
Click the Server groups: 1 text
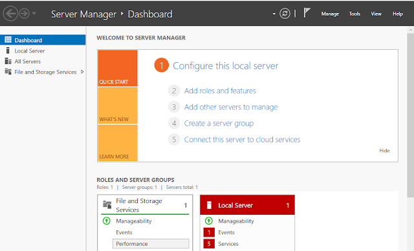[140, 187]
